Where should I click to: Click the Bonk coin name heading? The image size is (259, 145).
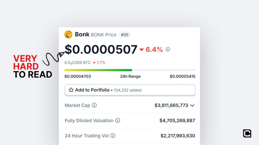pyautogui.click(x=82, y=34)
